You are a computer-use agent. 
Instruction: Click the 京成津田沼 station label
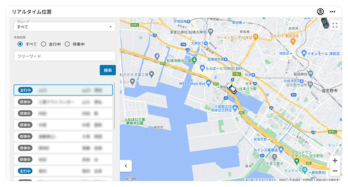tap(292, 81)
